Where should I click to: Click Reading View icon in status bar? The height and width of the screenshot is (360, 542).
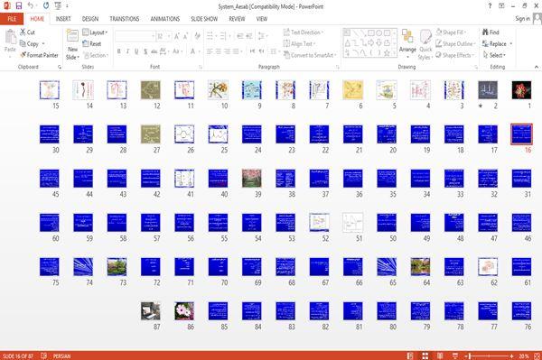click(x=440, y=355)
